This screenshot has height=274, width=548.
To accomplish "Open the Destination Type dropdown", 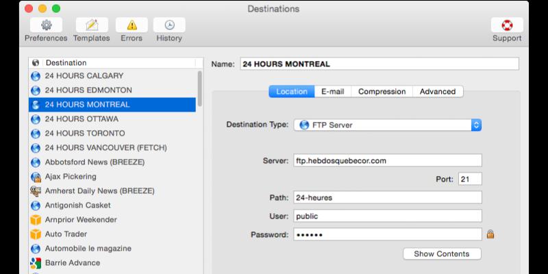I will [388, 125].
